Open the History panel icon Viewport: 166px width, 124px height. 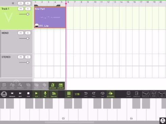(4, 86)
